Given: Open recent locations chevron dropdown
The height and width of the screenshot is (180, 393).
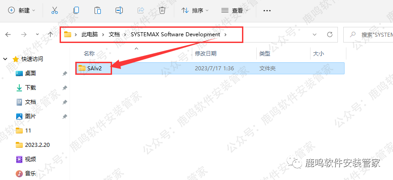Looking at the screenshot, I should coord(37,34).
